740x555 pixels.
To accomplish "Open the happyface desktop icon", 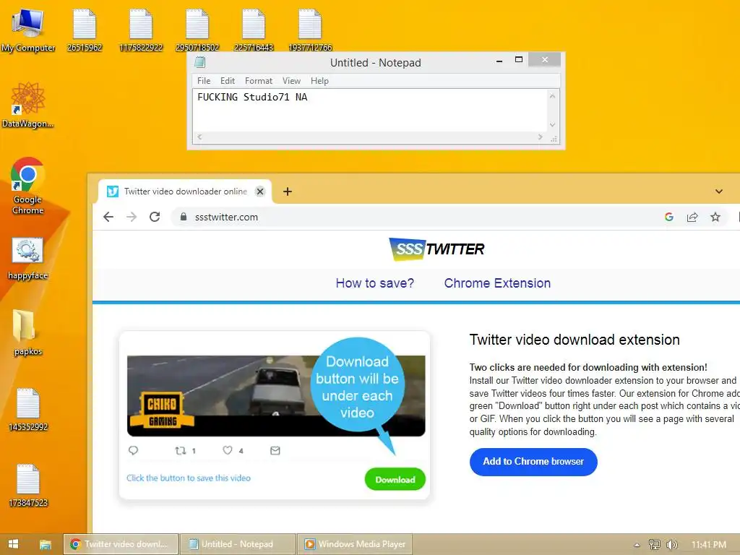I will pyautogui.click(x=28, y=258).
